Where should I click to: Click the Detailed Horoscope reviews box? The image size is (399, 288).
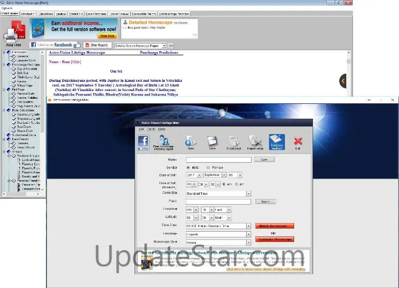tap(160, 29)
